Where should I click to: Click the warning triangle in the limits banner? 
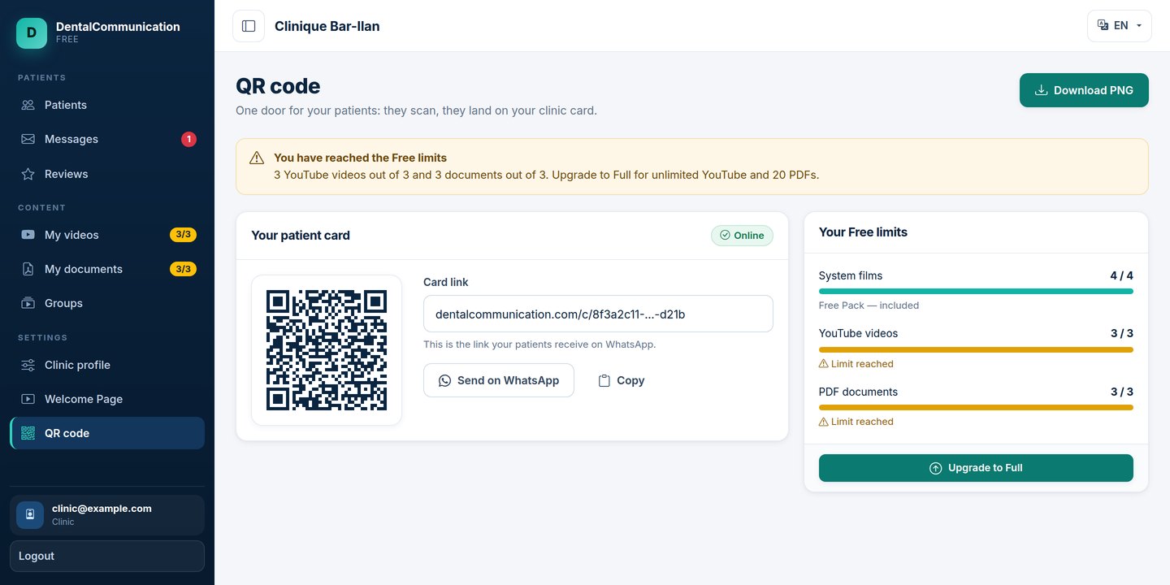click(x=257, y=158)
